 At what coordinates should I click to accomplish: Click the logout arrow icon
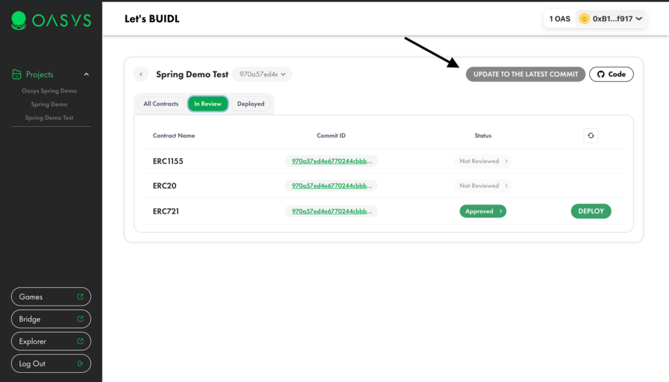(80, 363)
